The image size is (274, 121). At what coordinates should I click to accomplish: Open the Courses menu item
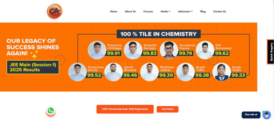point(148,11)
